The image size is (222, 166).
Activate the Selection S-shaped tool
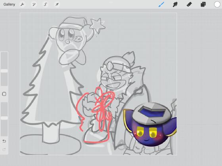[45, 4]
